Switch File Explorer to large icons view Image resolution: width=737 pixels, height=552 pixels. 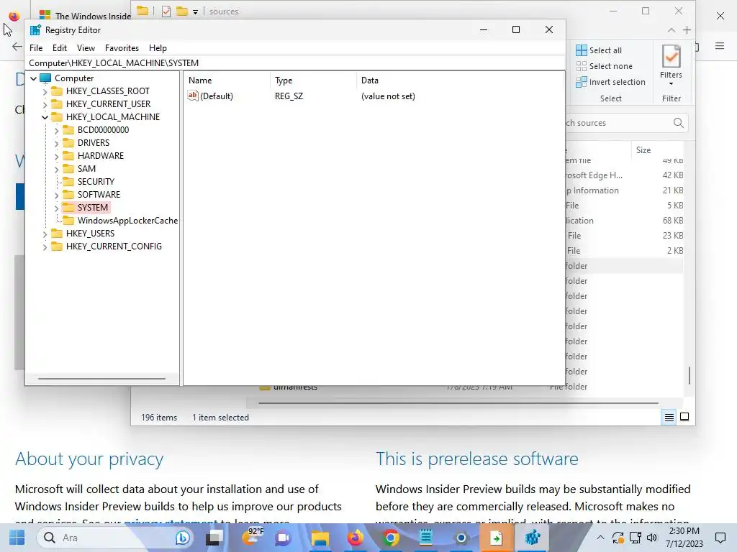click(684, 418)
